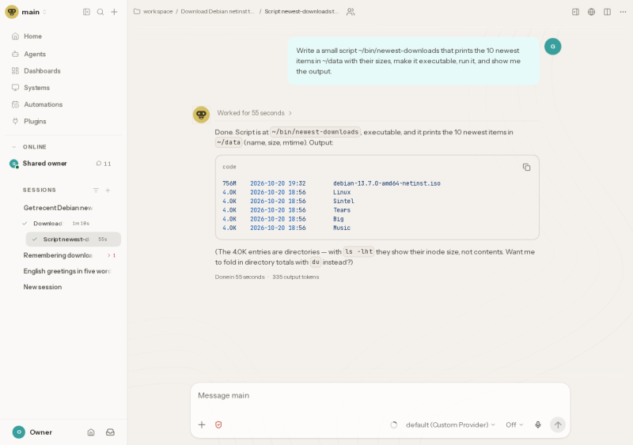
Task: Select the Script newest-d session
Action: pyautogui.click(x=74, y=239)
